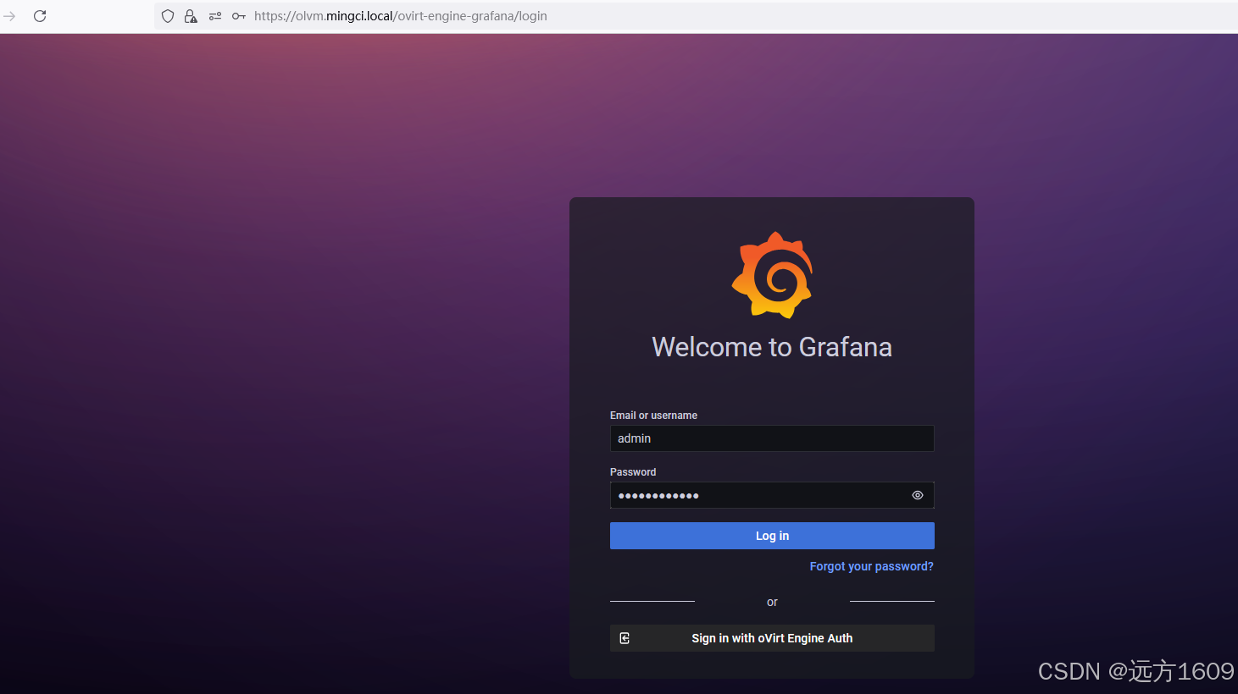Click the Email or username label
The image size is (1238, 694).
pyautogui.click(x=653, y=416)
